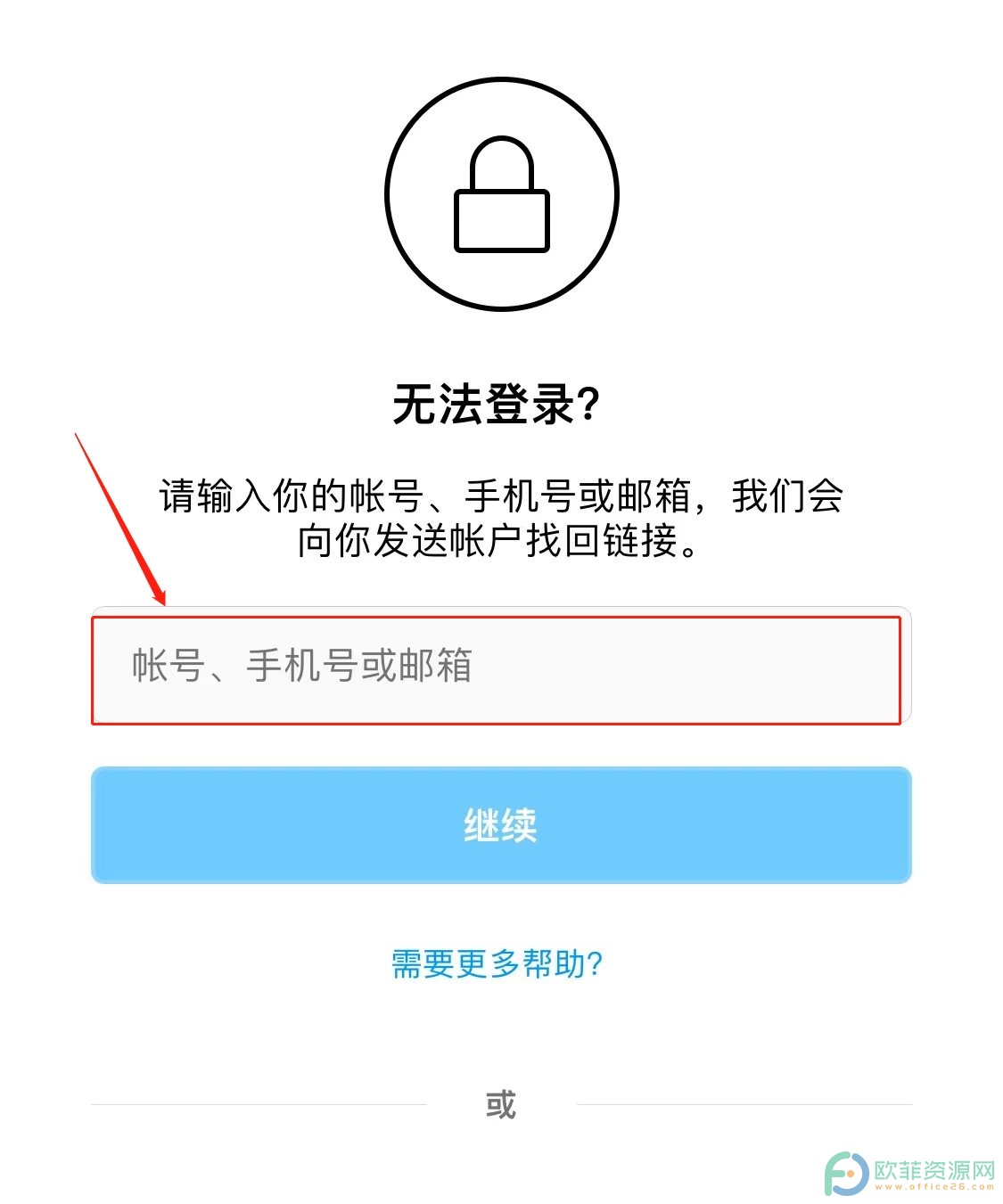This screenshot has width=1003, height=1204.
Task: Click the text 向你发送帐户找回链接
Action: (488, 540)
